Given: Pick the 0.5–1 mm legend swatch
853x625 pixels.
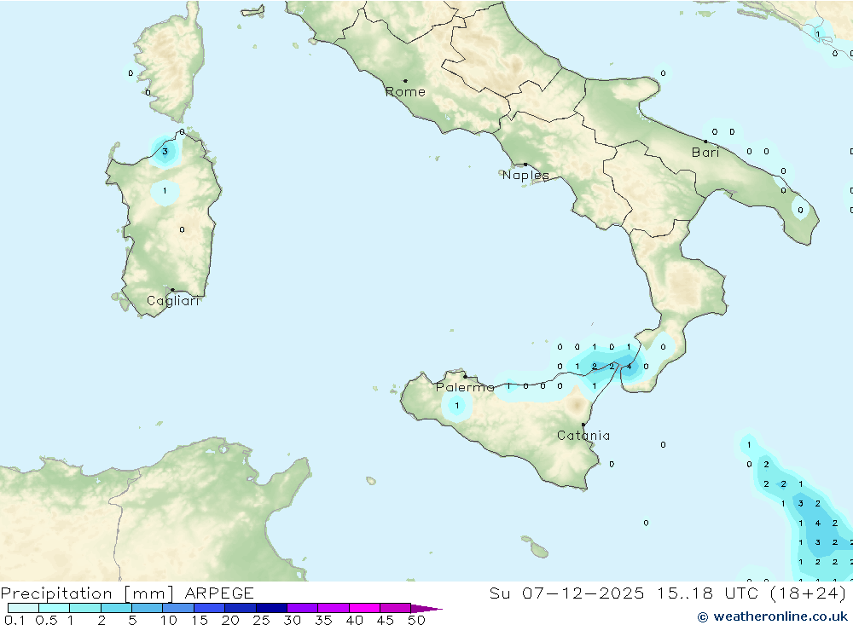Looking at the screenshot, I should pos(55,608).
